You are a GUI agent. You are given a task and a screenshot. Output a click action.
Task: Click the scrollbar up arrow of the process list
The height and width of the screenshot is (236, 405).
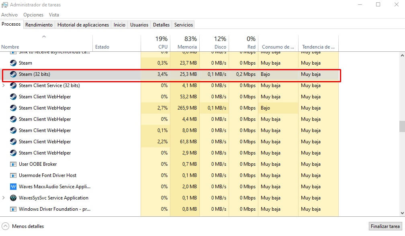pyautogui.click(x=402, y=55)
